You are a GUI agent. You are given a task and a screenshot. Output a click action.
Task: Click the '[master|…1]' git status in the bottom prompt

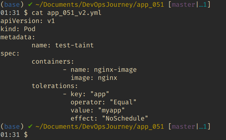190,127
